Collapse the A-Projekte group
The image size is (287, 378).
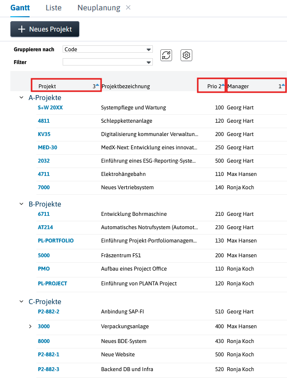click(x=22, y=98)
